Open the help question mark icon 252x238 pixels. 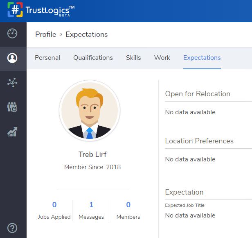[x=12, y=228]
